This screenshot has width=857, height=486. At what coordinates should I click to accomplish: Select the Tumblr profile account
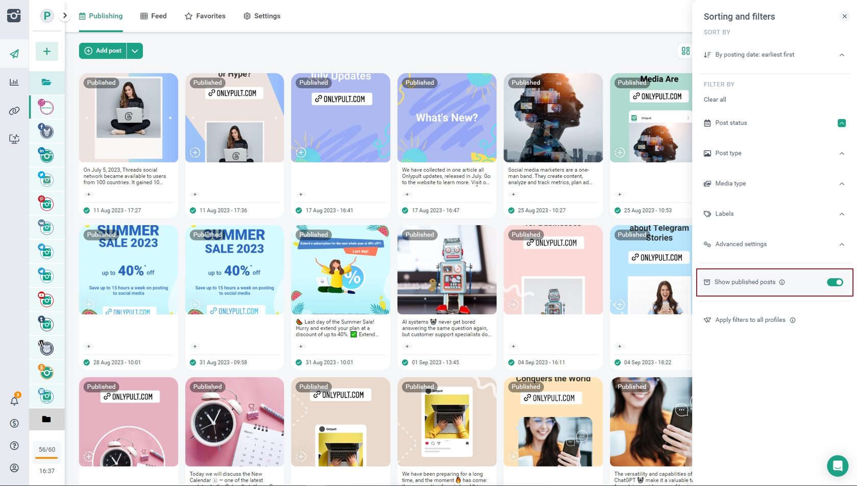[x=46, y=323]
